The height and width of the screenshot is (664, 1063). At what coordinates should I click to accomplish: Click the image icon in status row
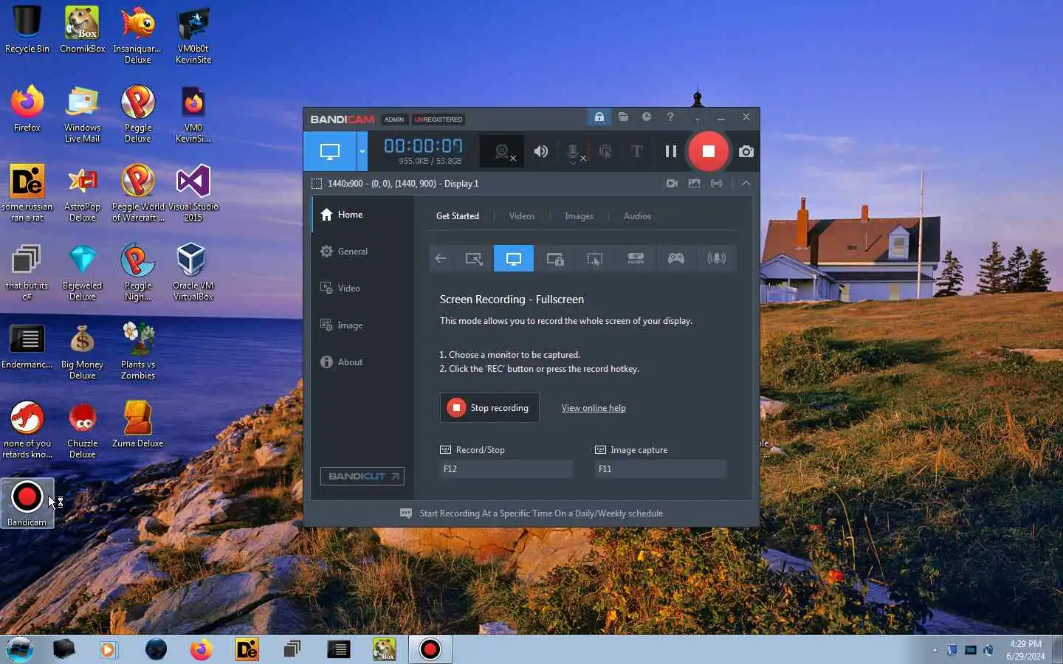pos(694,183)
